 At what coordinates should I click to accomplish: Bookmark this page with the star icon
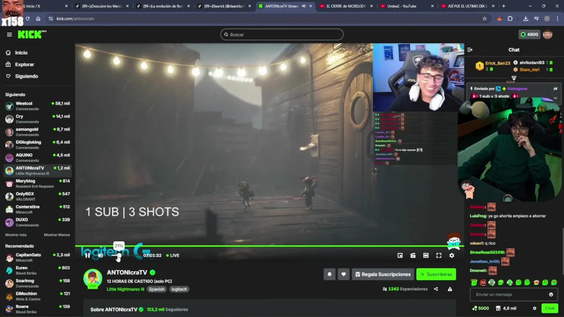[485, 18]
